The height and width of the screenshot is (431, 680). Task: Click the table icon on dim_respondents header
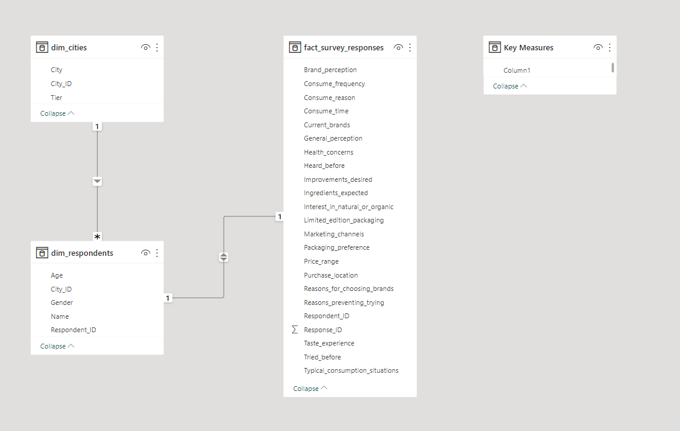[42, 253]
